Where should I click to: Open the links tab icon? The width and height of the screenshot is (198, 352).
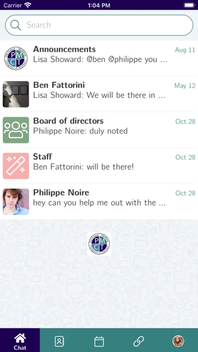tap(139, 341)
